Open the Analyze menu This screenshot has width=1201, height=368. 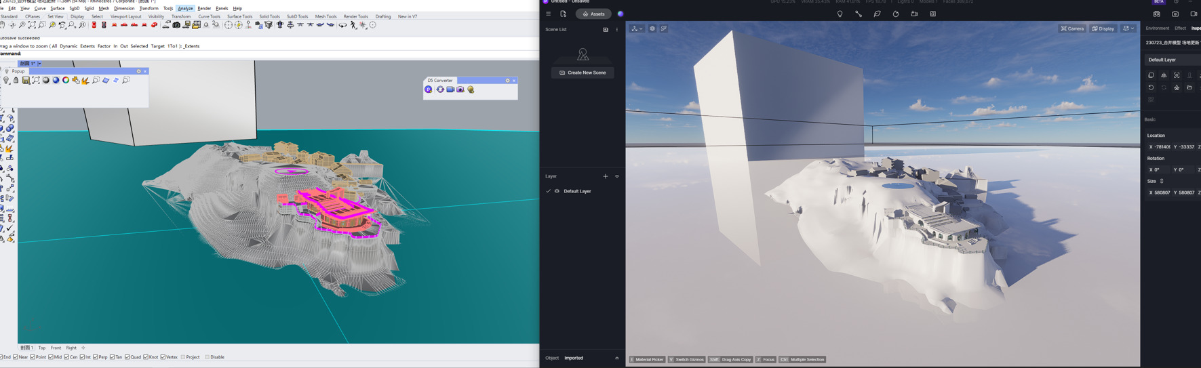(x=185, y=8)
